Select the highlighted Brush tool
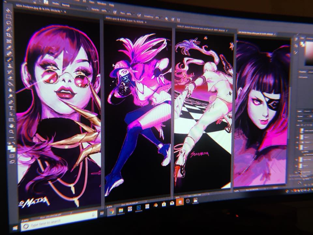 9,59
